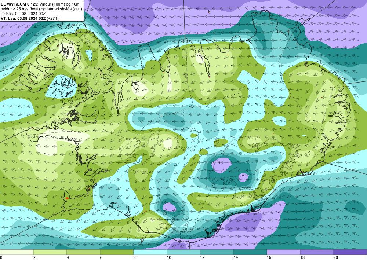The width and height of the screenshot is (367, 260).
Task: Click the legend scale label "6"
Action: coord(101,258)
